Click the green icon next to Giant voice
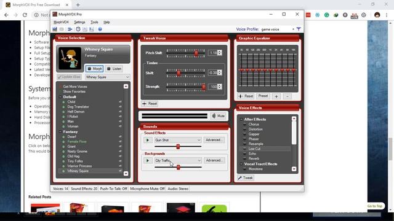Screen dimensions: 394x221 tap(63, 147)
